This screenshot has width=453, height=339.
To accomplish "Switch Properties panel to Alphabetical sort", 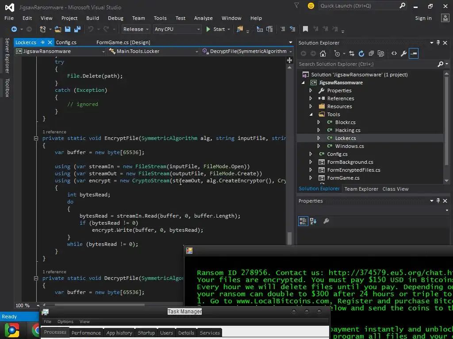I will coord(313,221).
